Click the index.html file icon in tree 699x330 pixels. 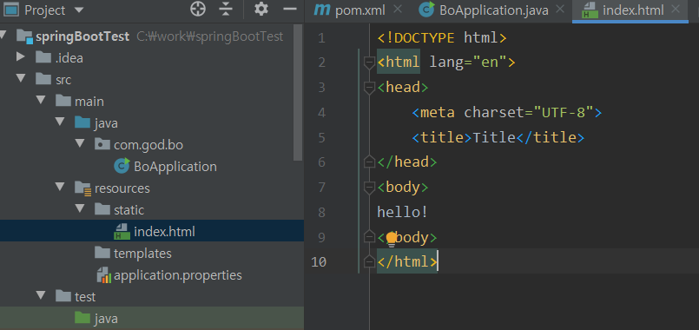tap(122, 232)
